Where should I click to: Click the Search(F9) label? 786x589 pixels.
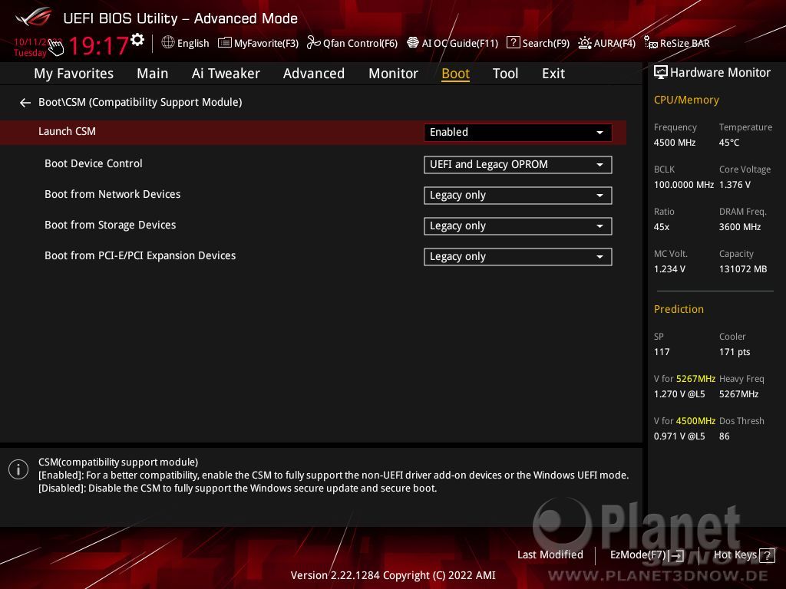tap(546, 43)
